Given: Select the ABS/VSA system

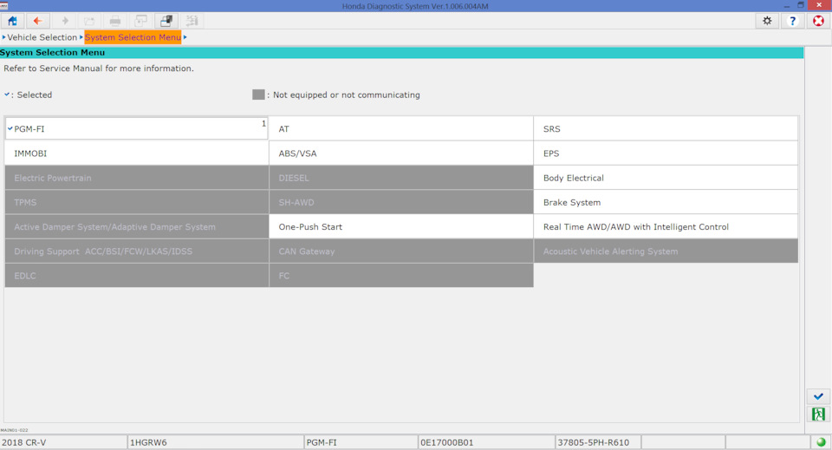Looking at the screenshot, I should pos(401,153).
